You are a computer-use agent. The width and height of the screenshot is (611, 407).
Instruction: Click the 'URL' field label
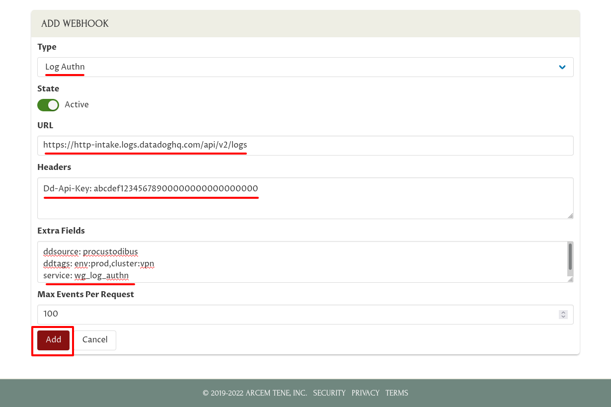(45, 126)
